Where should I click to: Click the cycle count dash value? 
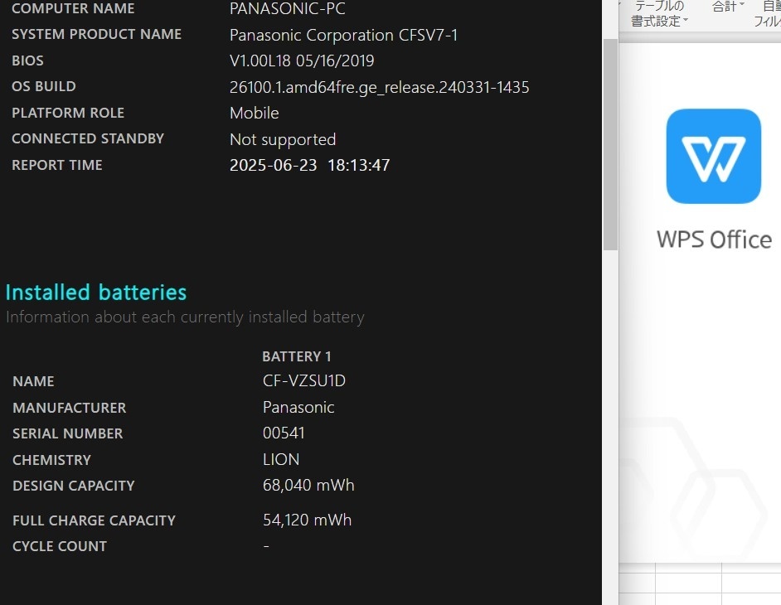click(x=266, y=546)
